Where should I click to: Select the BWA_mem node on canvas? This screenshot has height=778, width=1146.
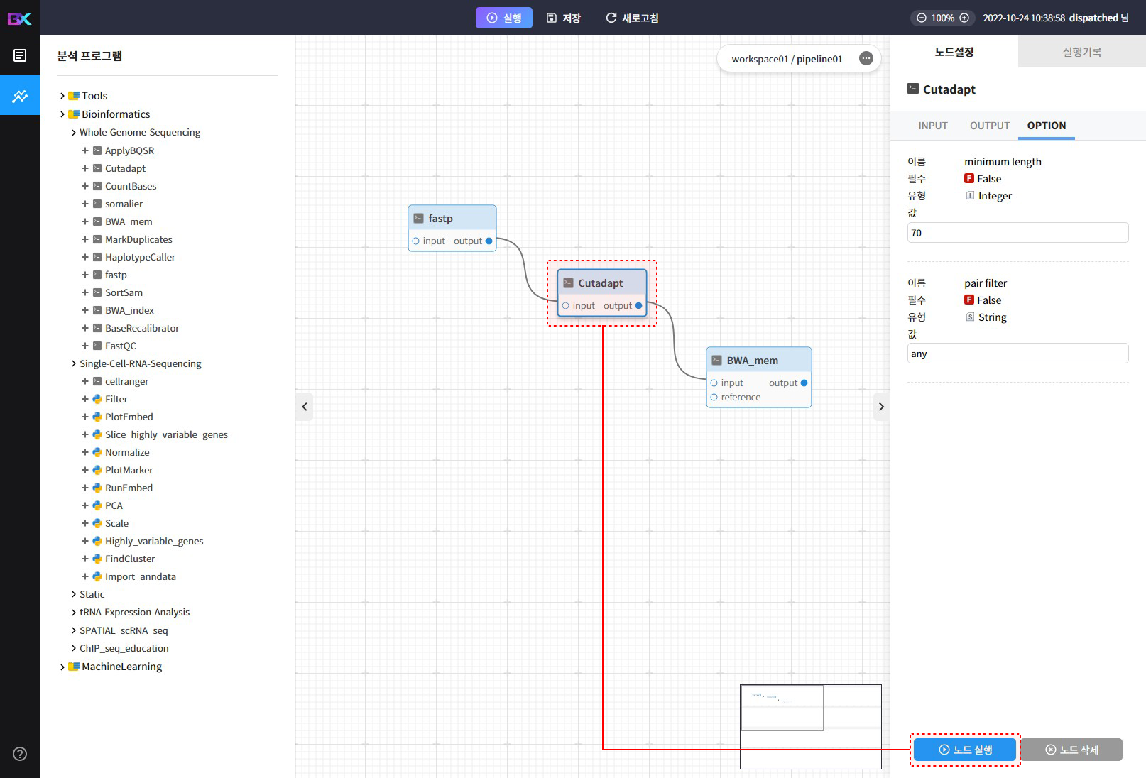click(x=759, y=377)
